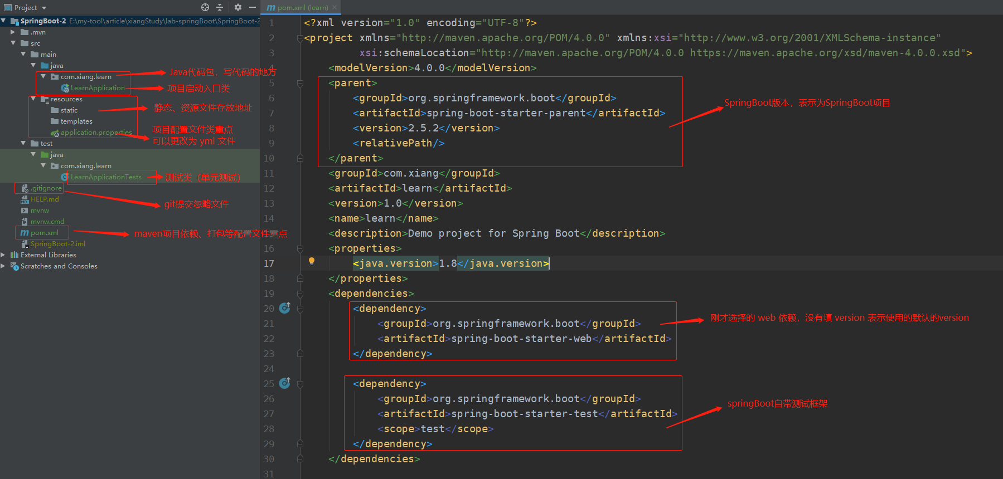Collapse the SpringBoot-2 root node
Viewport: 1003px width, 479px height.
tap(3, 21)
